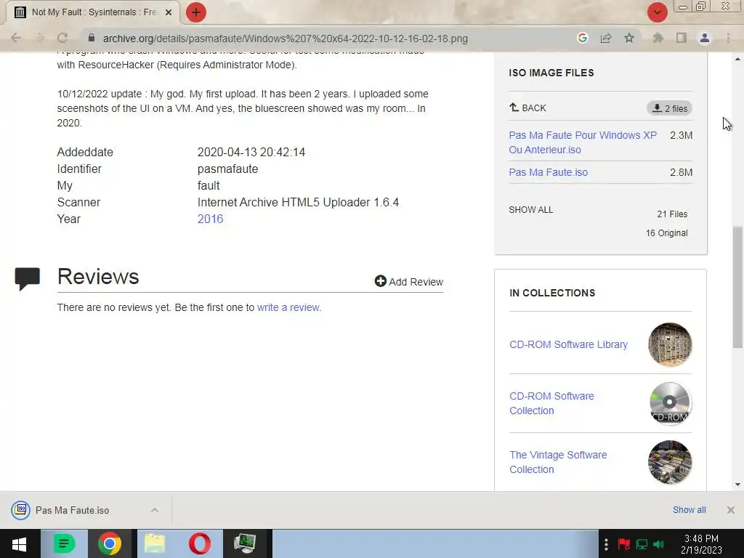Click the Chrome taskbar icon
The image size is (744, 558).
pos(110,543)
